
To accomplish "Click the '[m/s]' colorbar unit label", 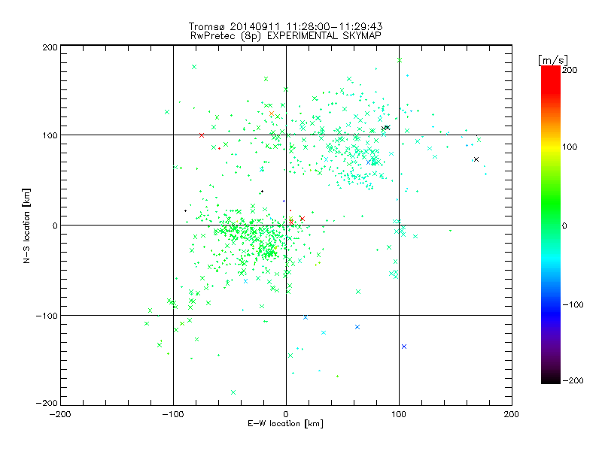I will [553, 60].
